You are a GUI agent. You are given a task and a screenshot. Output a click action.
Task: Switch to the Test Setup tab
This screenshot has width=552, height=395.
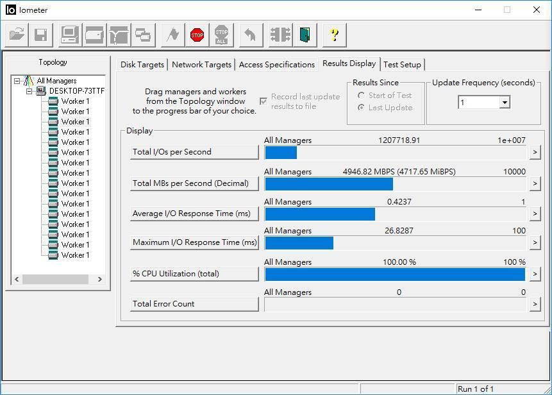(x=403, y=64)
